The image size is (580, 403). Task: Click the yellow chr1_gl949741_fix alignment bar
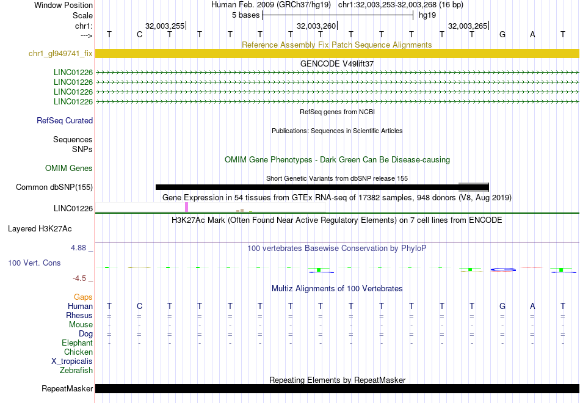337,53
